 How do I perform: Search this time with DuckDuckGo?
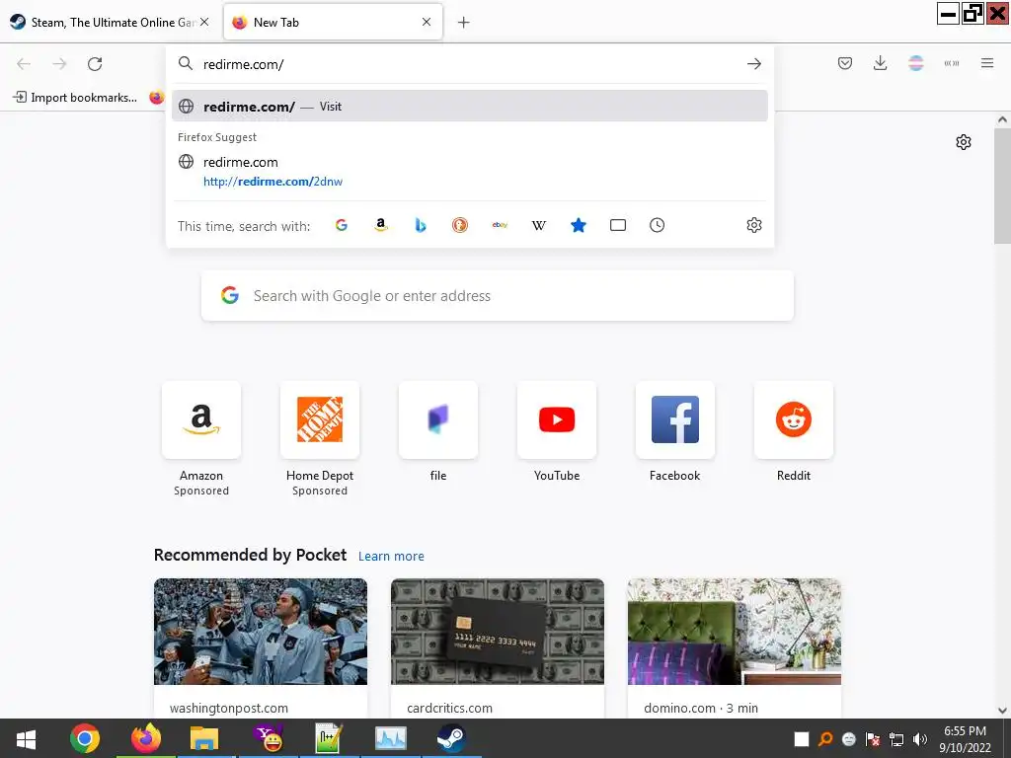click(460, 225)
